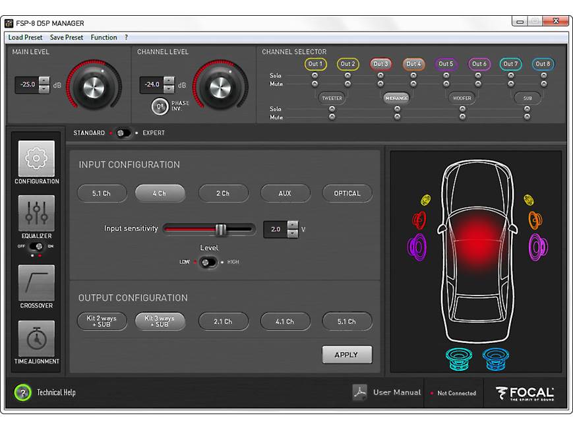This screenshot has height=430, width=573.
Task: Increase main level with up arrow
Action: (44, 81)
